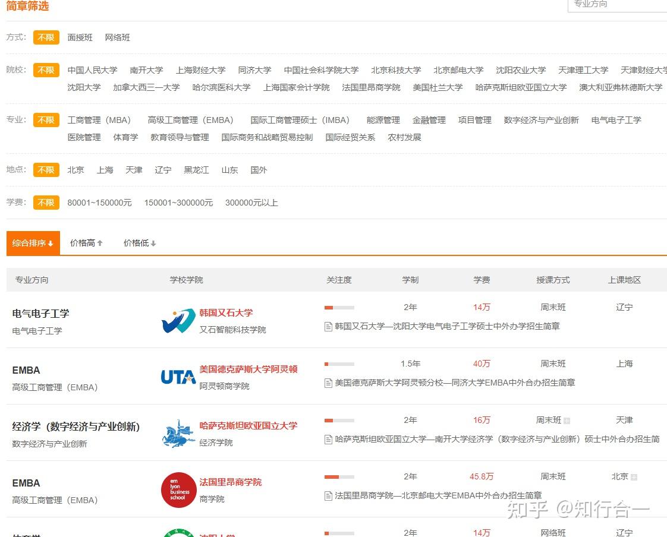Expand plus icon next to 周末班 in 天津 row

[x=567, y=421]
